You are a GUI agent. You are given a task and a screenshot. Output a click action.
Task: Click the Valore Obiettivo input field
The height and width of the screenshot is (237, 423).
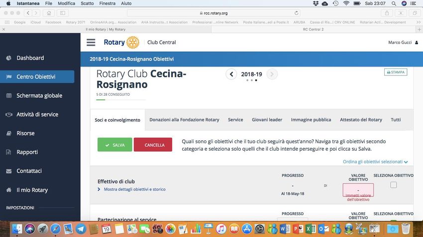pyautogui.click(x=358, y=189)
